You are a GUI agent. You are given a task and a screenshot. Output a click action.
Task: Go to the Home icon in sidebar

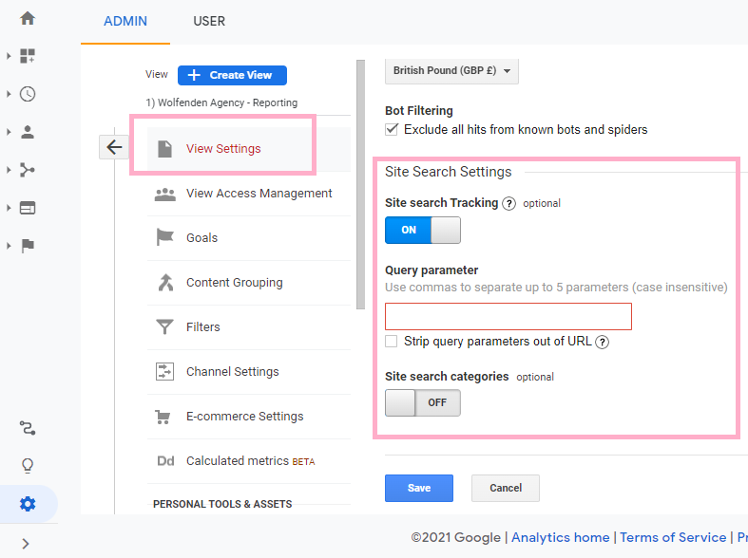click(x=28, y=19)
